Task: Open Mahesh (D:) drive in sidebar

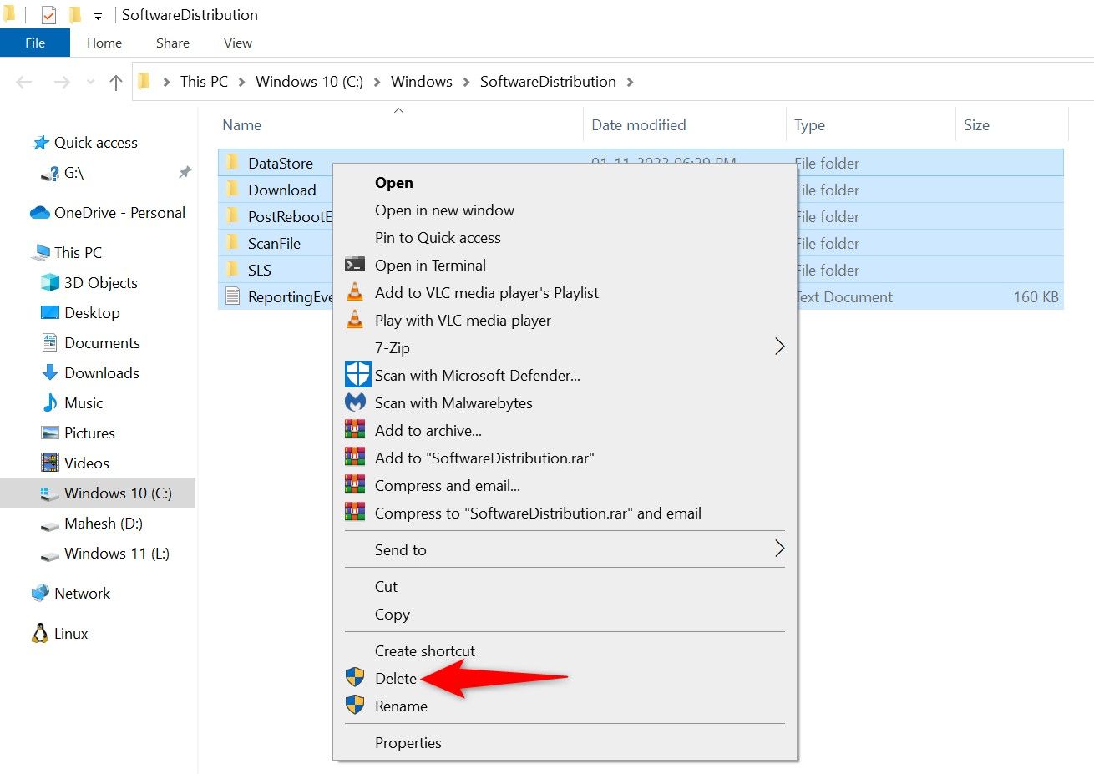Action: tap(103, 524)
